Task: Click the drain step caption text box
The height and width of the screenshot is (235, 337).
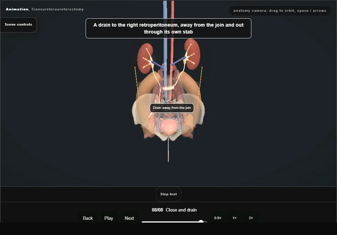Action: pos(168,28)
